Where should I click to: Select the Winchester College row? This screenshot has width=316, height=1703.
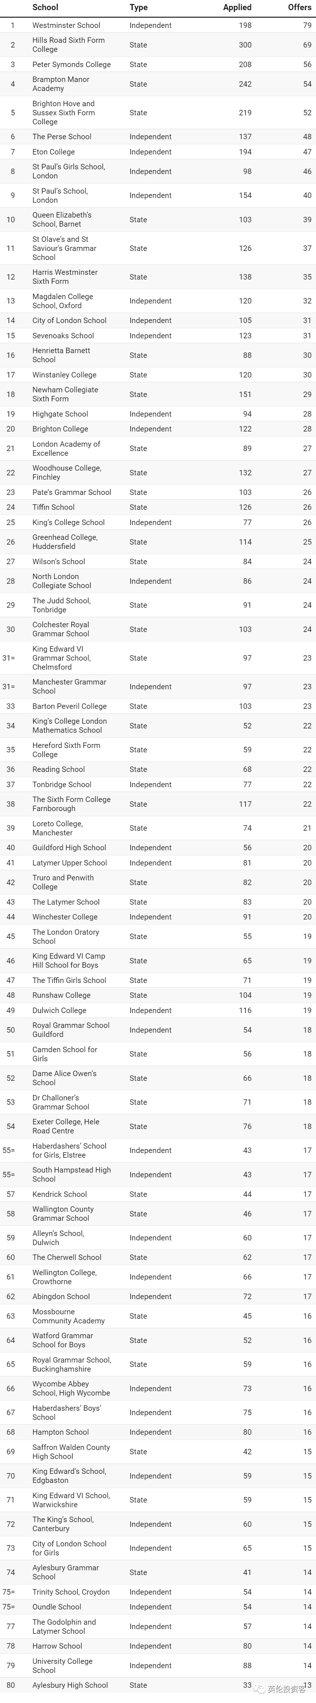tap(158, 916)
